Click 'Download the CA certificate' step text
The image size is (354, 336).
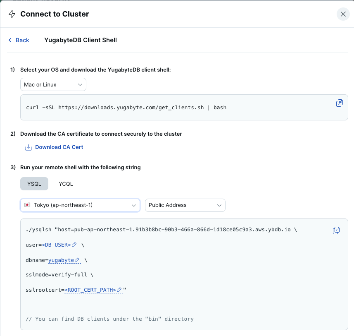101,134
